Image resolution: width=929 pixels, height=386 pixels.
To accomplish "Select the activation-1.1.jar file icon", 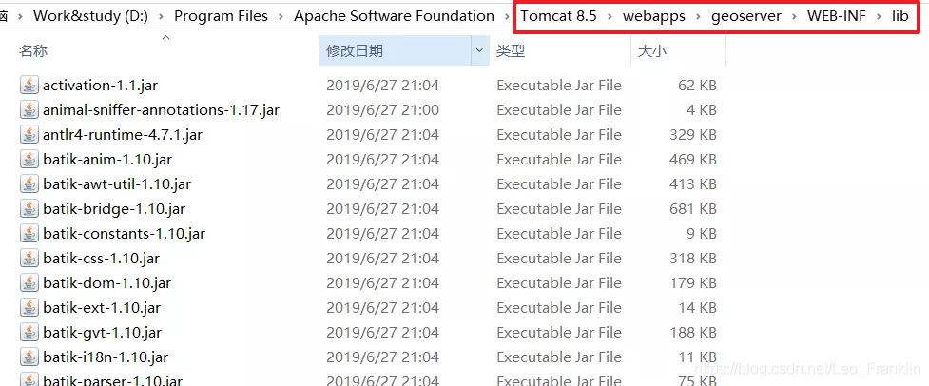I will [x=29, y=86].
